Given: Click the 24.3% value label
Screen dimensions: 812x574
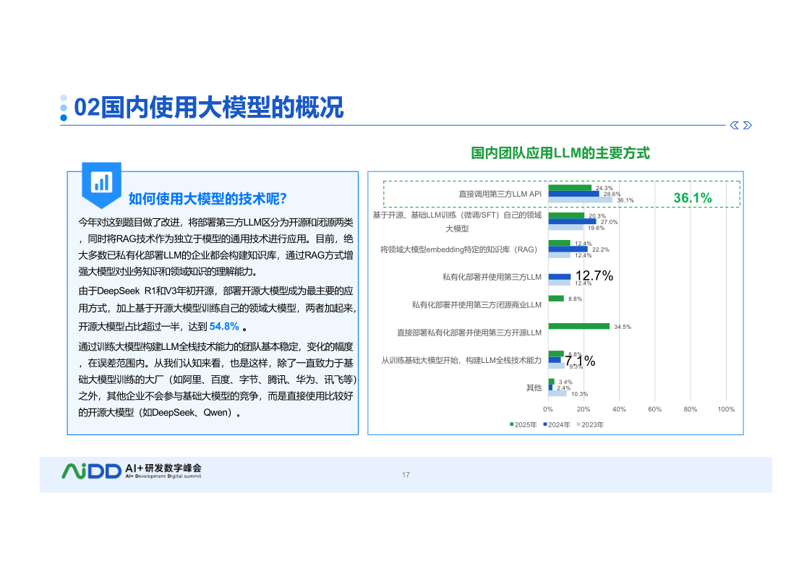Looking at the screenshot, I should coord(604,188).
